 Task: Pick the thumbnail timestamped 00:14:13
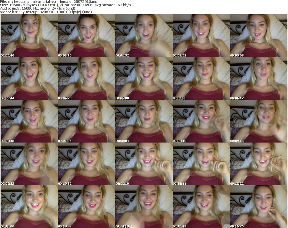[x=144, y=207]
